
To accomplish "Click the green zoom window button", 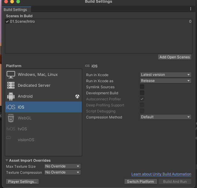I will 18,2.
